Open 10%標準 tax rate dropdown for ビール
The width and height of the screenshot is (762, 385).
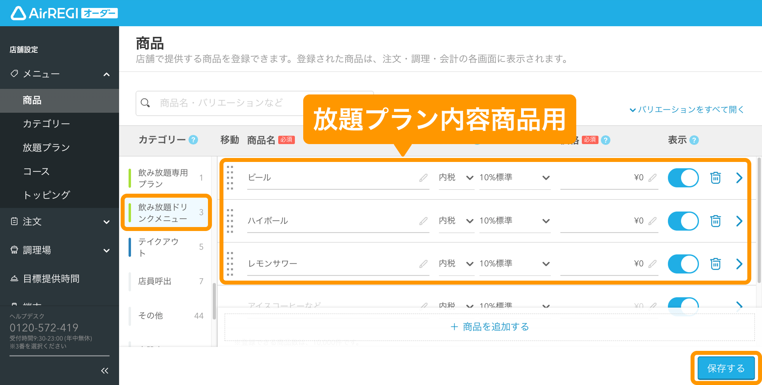[515, 178]
